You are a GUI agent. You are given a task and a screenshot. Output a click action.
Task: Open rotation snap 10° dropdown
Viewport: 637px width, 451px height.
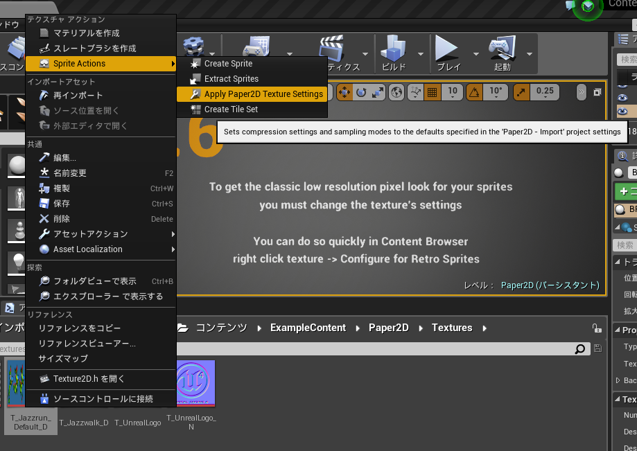[496, 93]
